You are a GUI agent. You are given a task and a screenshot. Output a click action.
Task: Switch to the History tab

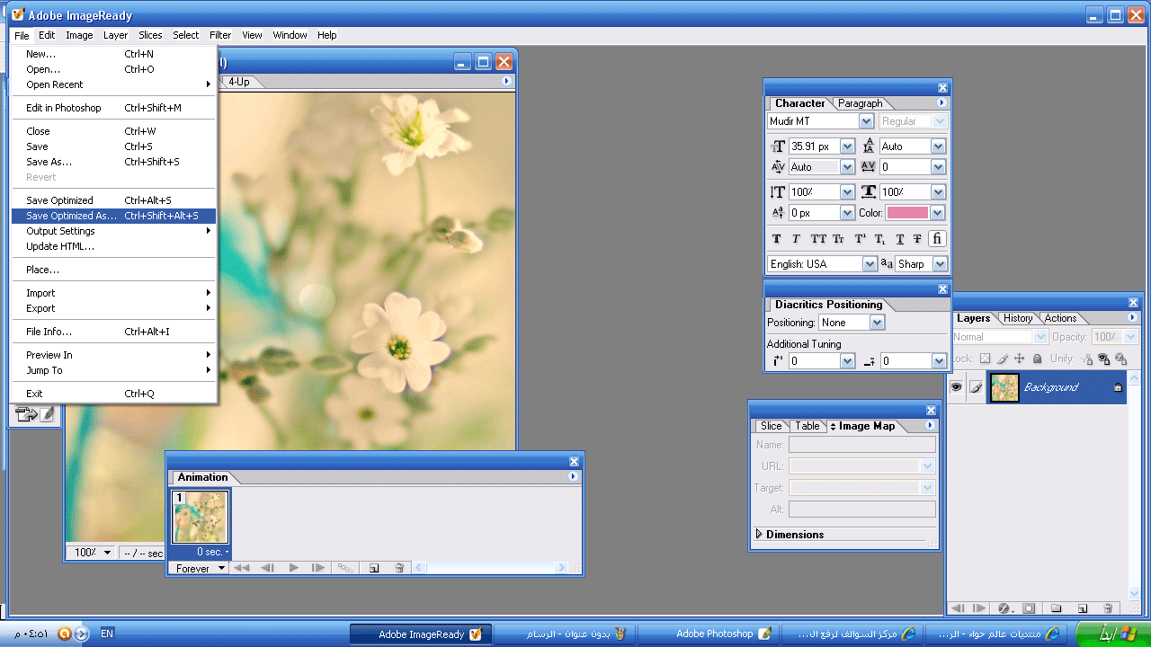point(1018,318)
